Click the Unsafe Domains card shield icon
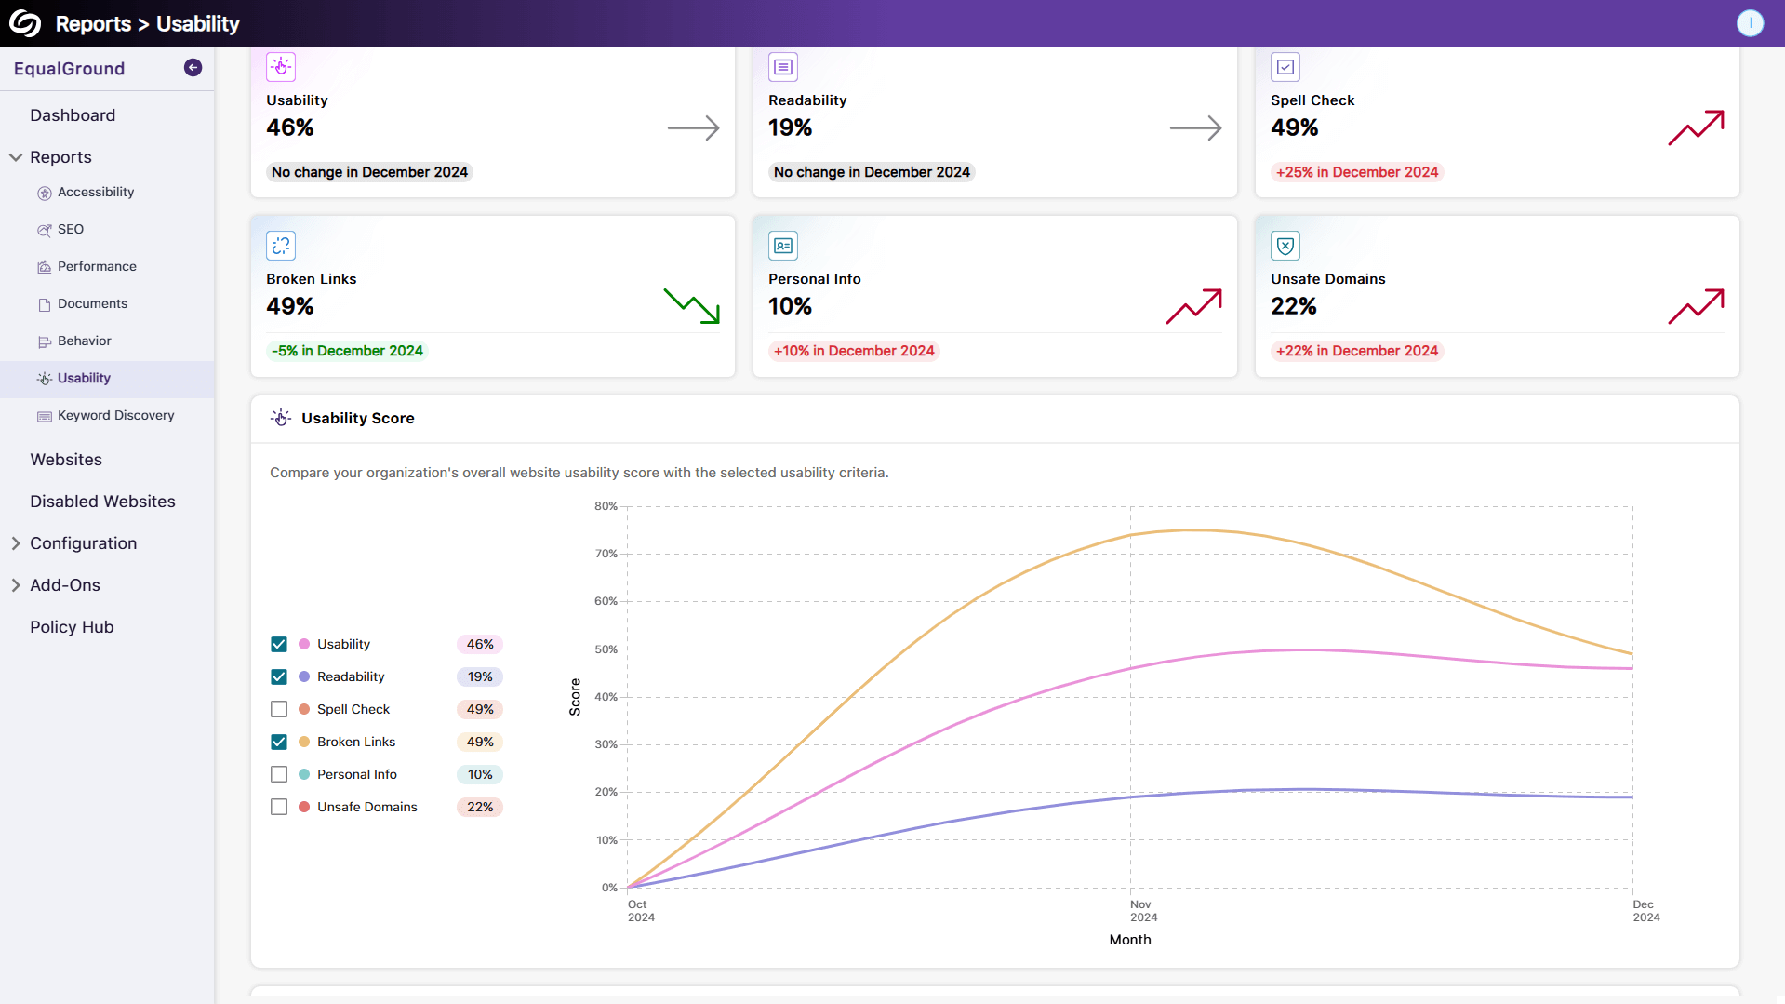Viewport: 1785px width, 1004px height. click(1285, 246)
